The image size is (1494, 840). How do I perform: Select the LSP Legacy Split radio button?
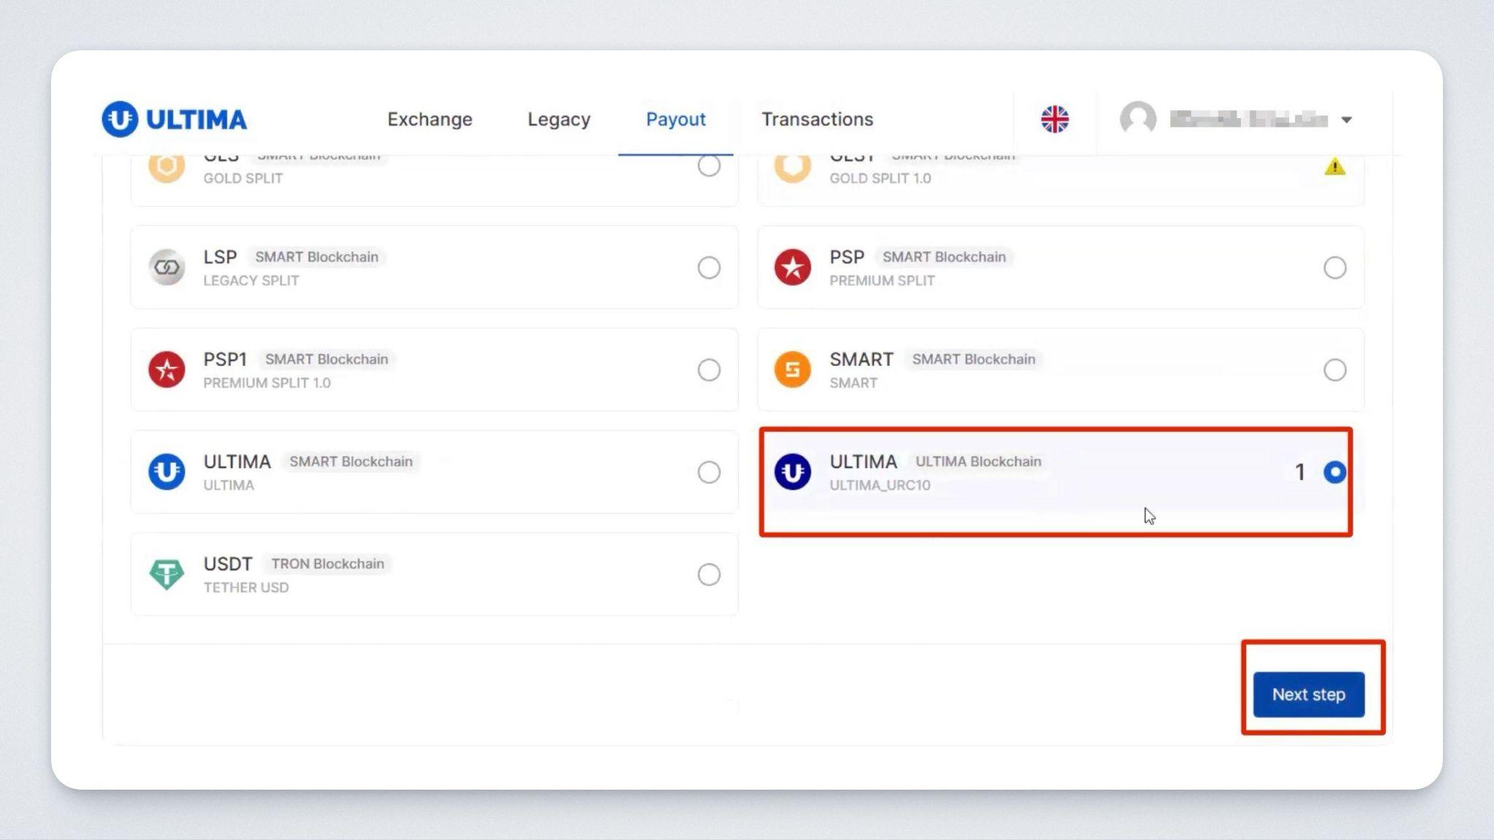(708, 268)
